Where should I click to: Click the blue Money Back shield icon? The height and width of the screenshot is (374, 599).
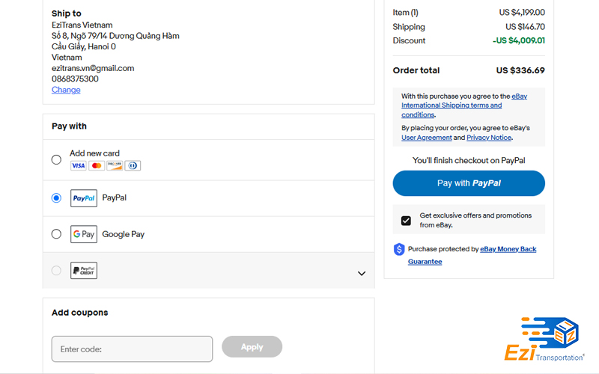click(x=399, y=249)
